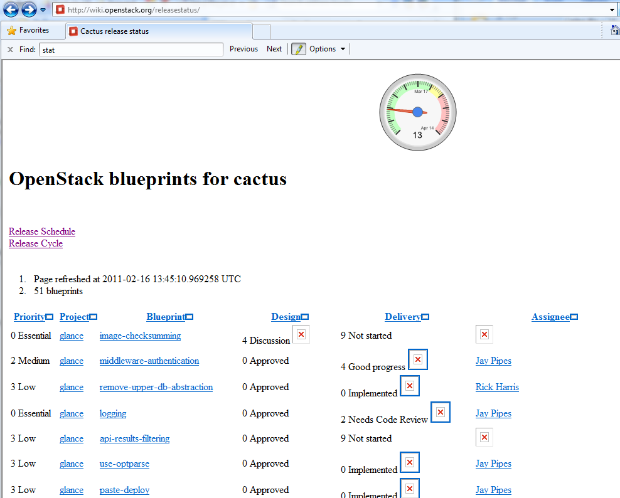Click broken image icon next to 4 Discussion

click(301, 335)
